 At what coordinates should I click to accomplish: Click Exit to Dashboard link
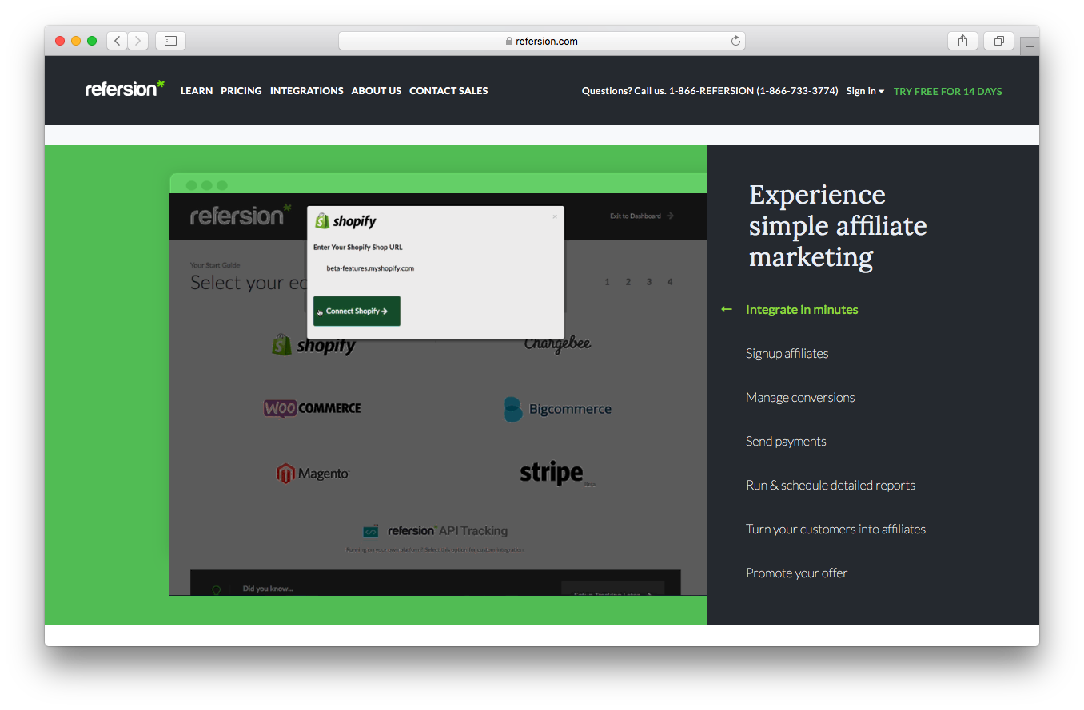point(642,216)
